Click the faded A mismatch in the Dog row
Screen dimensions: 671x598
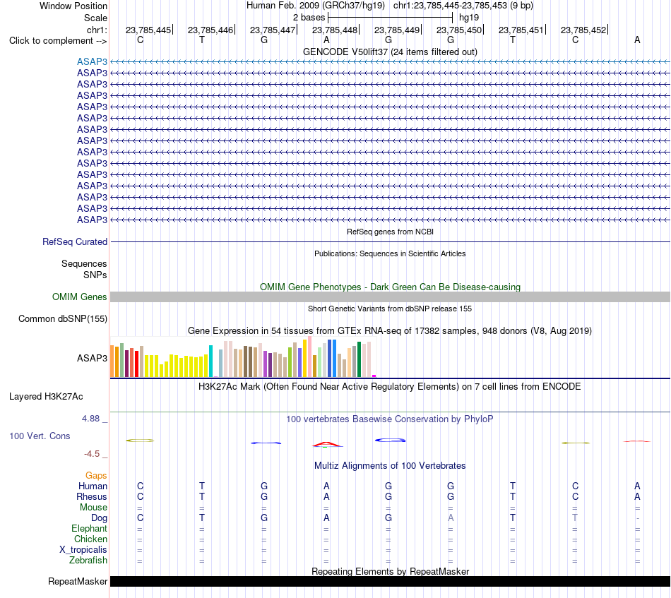tap(451, 518)
